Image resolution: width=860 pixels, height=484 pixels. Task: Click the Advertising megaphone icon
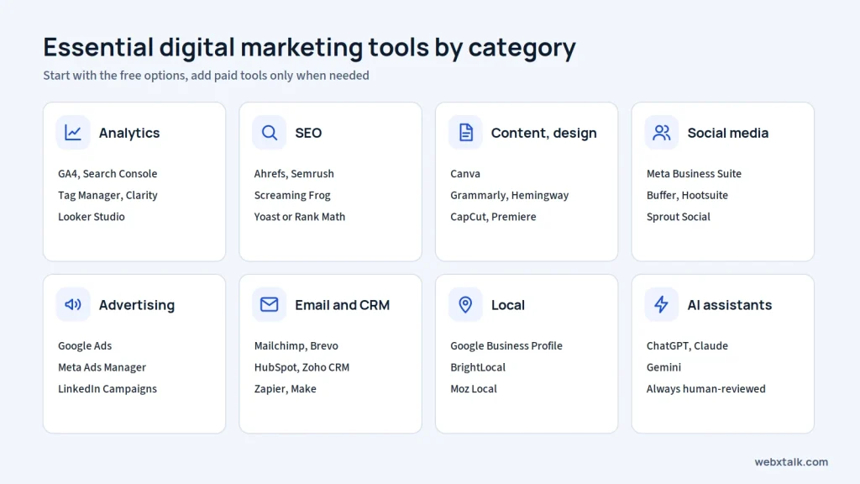(x=73, y=304)
